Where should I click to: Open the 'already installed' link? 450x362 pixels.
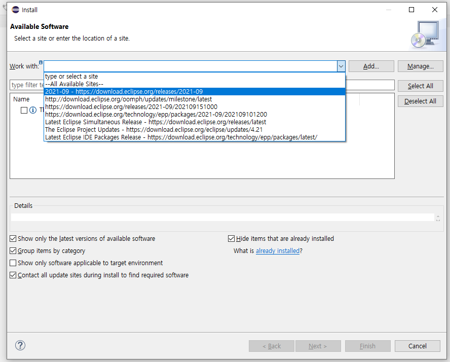point(278,251)
